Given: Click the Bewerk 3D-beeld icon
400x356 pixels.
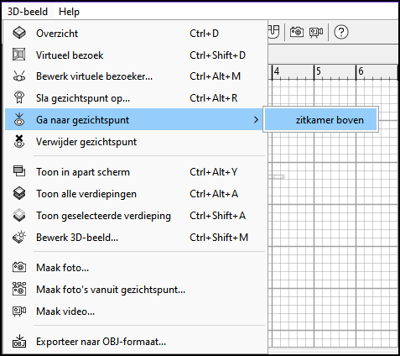Looking at the screenshot, I should (19, 237).
